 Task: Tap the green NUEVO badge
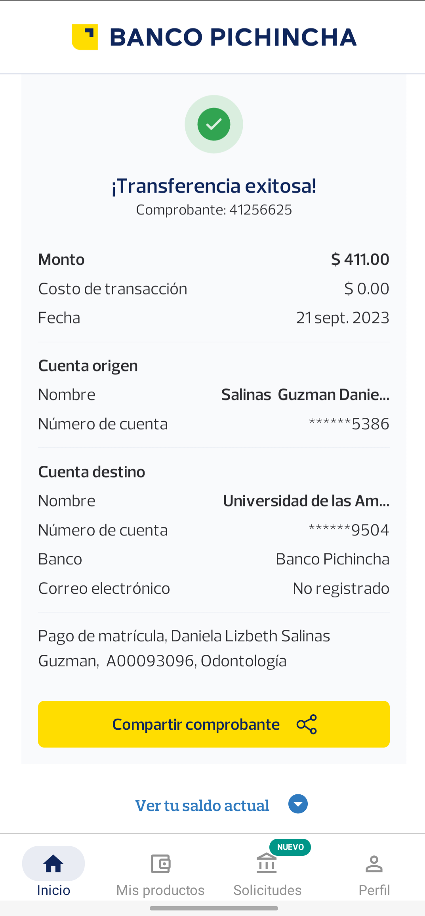pyautogui.click(x=290, y=847)
